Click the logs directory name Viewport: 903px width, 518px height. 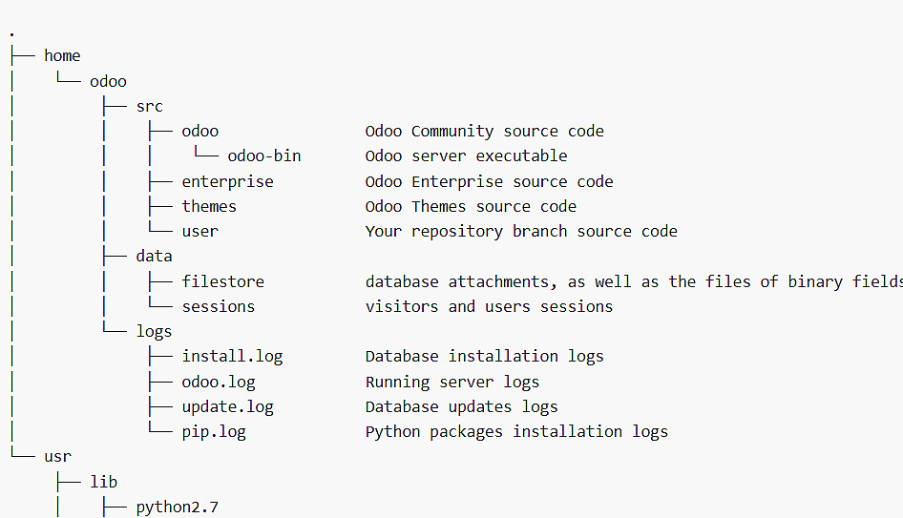[x=154, y=331]
